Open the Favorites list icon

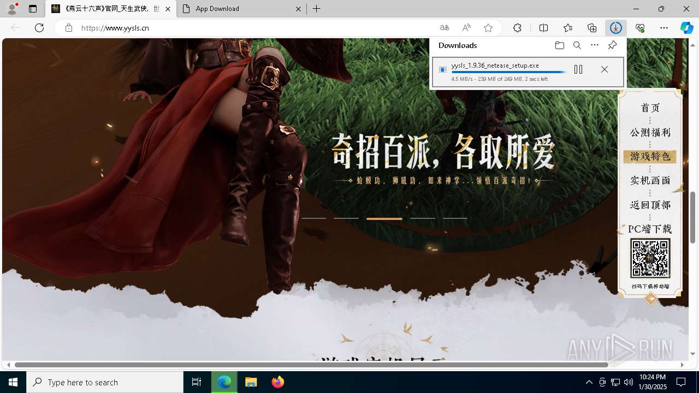568,28
